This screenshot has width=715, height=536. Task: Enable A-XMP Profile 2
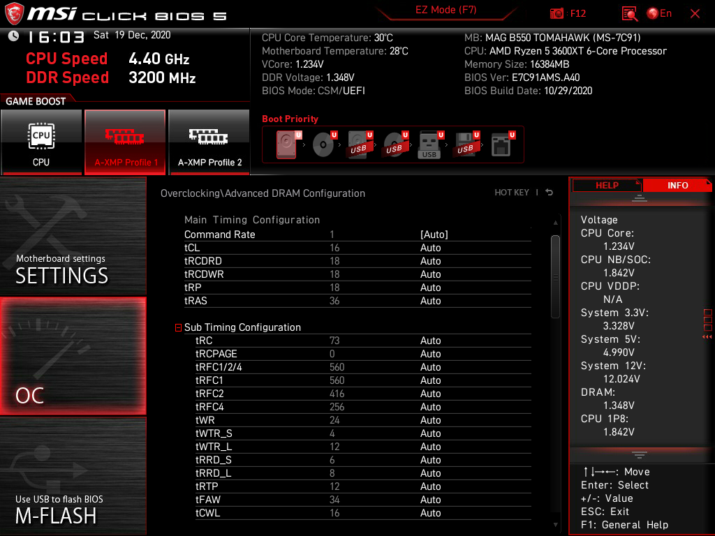point(209,142)
